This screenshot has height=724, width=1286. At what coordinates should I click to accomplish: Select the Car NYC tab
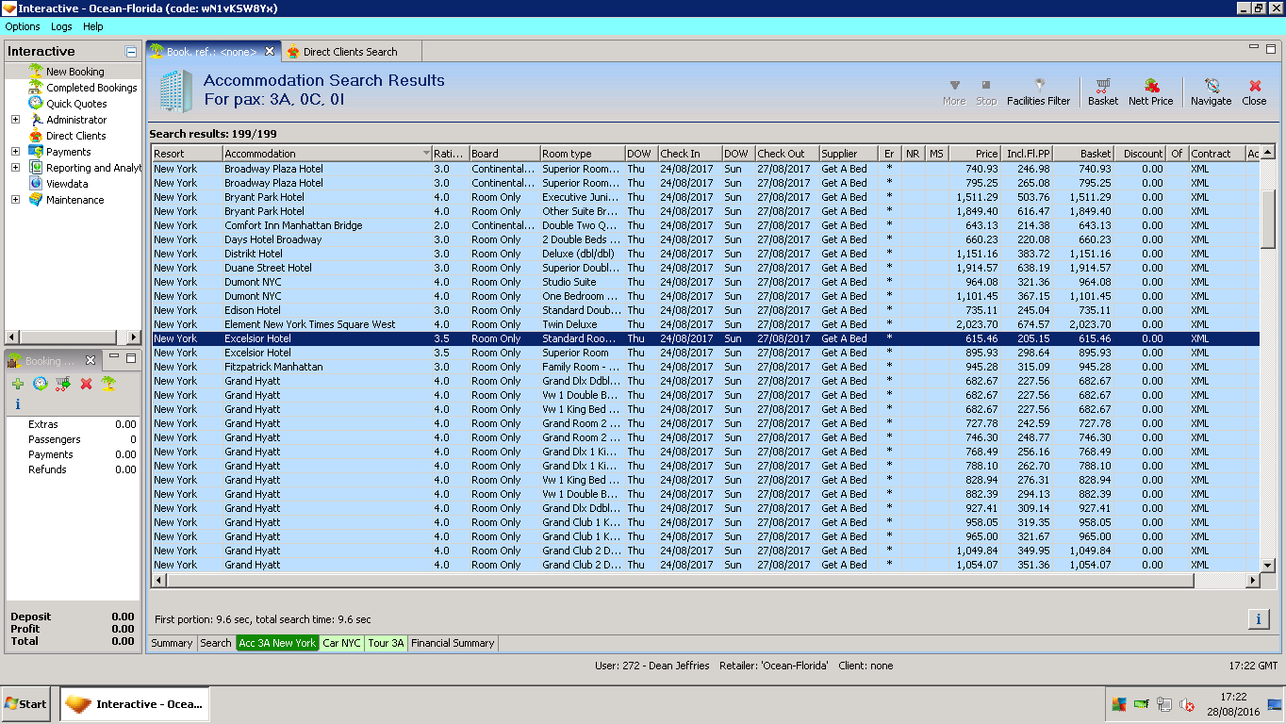coord(341,643)
